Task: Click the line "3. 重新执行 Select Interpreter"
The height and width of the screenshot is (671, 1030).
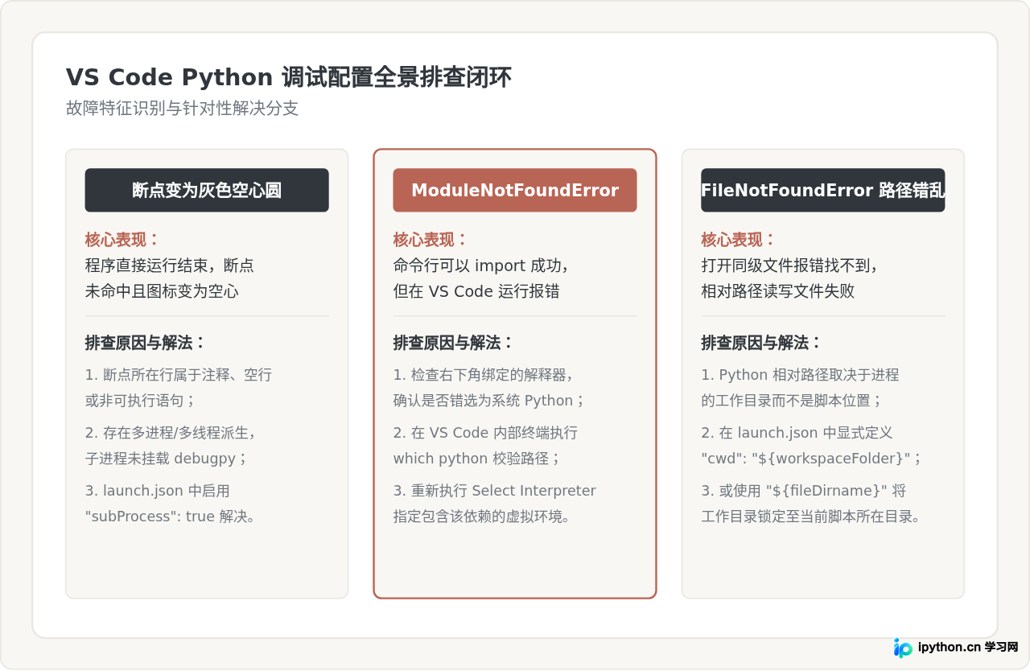Action: pos(495,491)
